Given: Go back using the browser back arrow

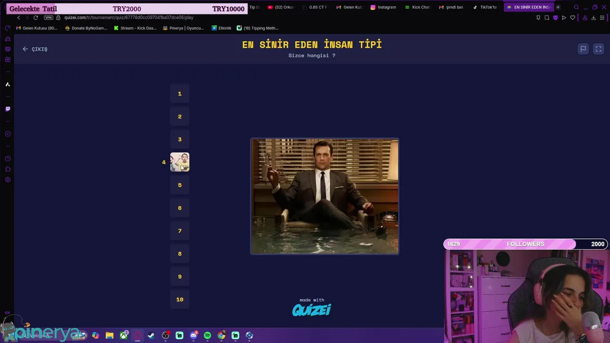Looking at the screenshot, I should pos(19,18).
